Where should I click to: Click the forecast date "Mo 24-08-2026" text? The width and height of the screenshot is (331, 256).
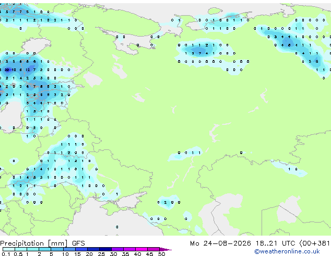(220, 243)
